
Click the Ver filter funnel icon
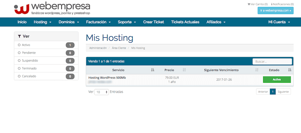tap(19, 36)
